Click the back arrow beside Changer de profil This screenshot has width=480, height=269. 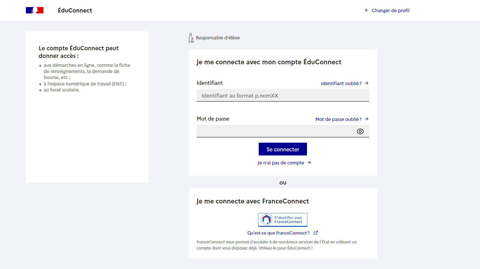pos(366,10)
